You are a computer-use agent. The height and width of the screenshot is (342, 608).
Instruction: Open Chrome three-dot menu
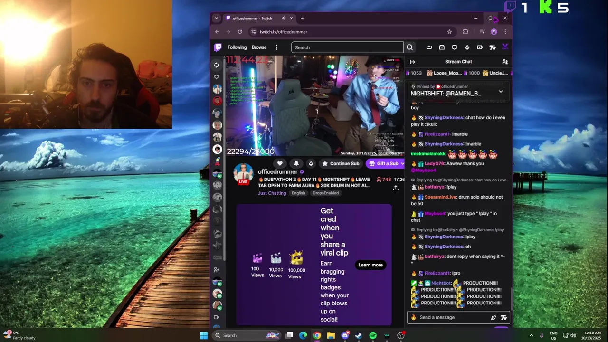pyautogui.click(x=505, y=32)
